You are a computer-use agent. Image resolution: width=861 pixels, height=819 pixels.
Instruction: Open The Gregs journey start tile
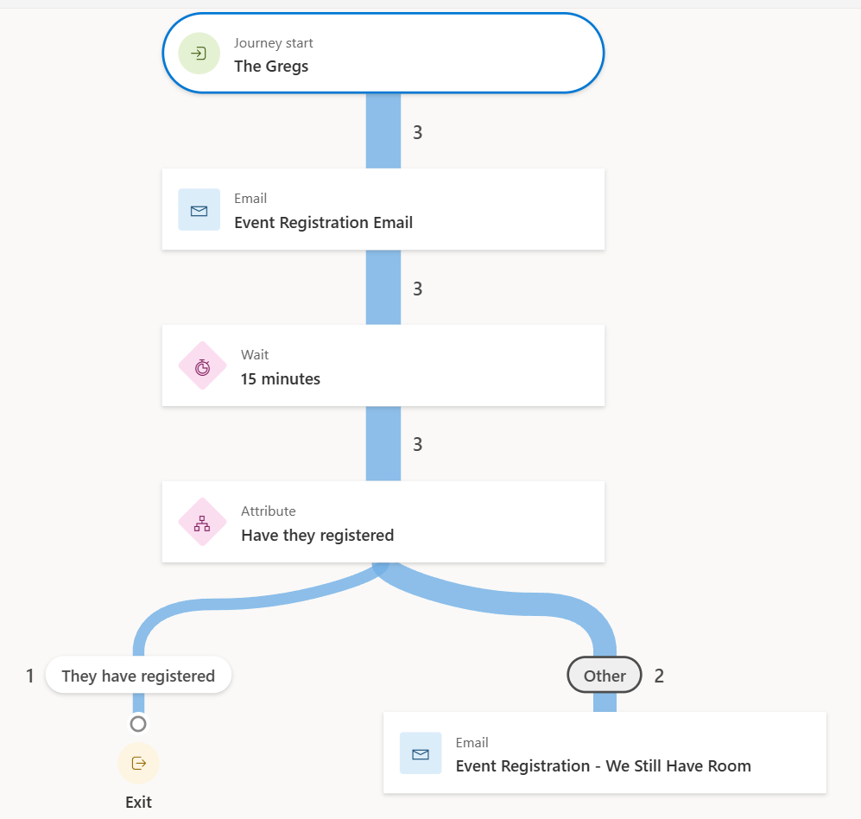(x=383, y=54)
